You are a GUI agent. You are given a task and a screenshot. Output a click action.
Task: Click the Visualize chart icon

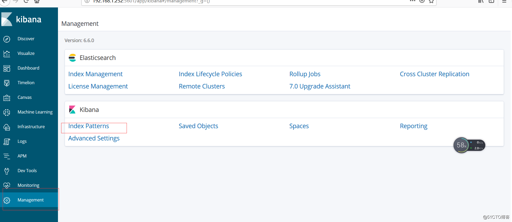tap(7, 54)
